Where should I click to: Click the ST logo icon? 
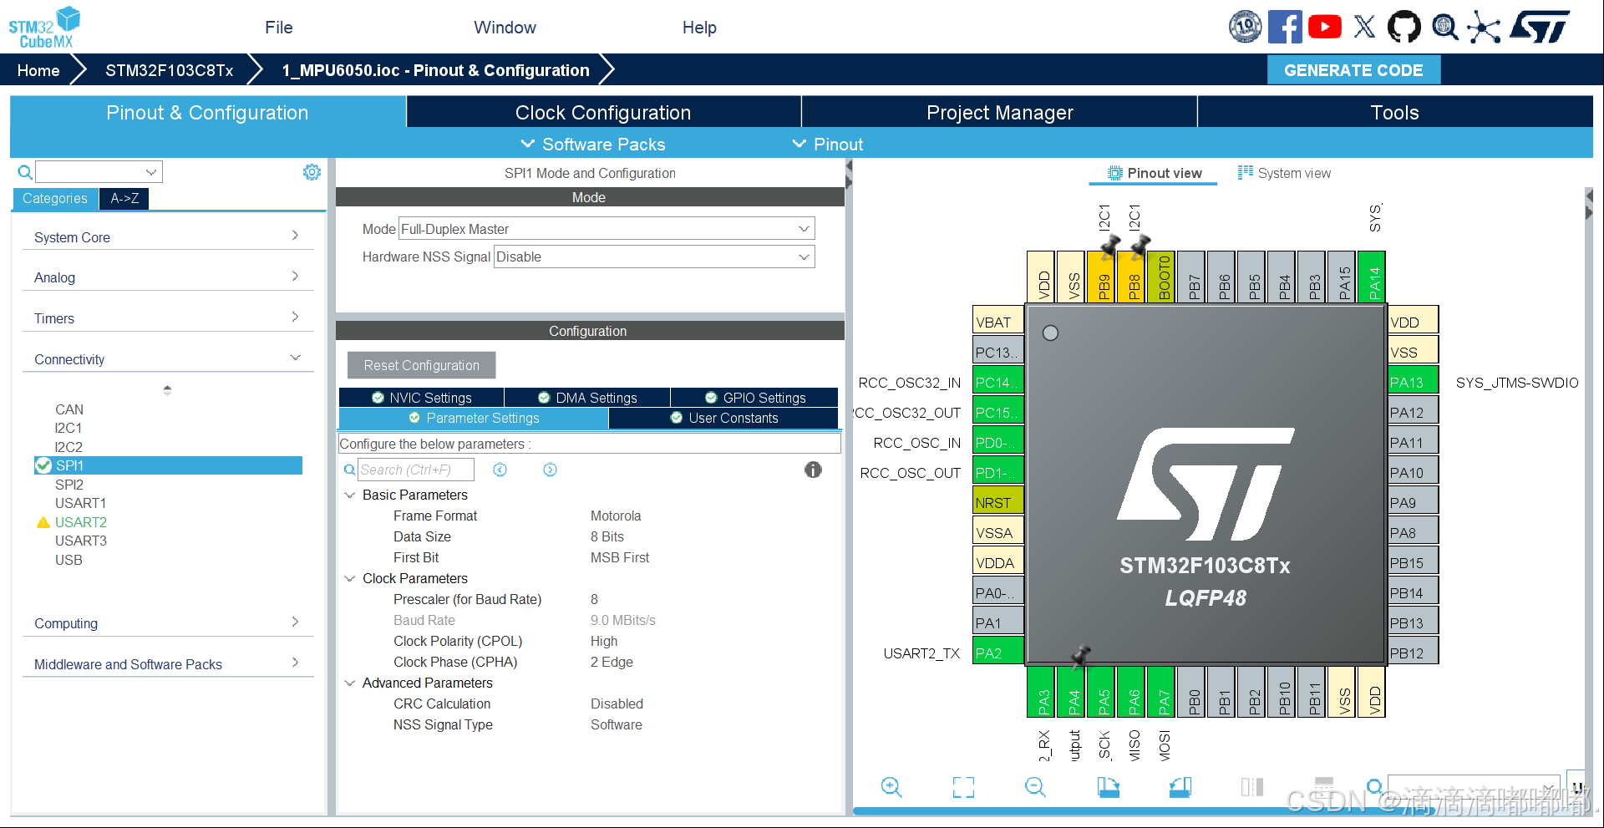pyautogui.click(x=1541, y=27)
